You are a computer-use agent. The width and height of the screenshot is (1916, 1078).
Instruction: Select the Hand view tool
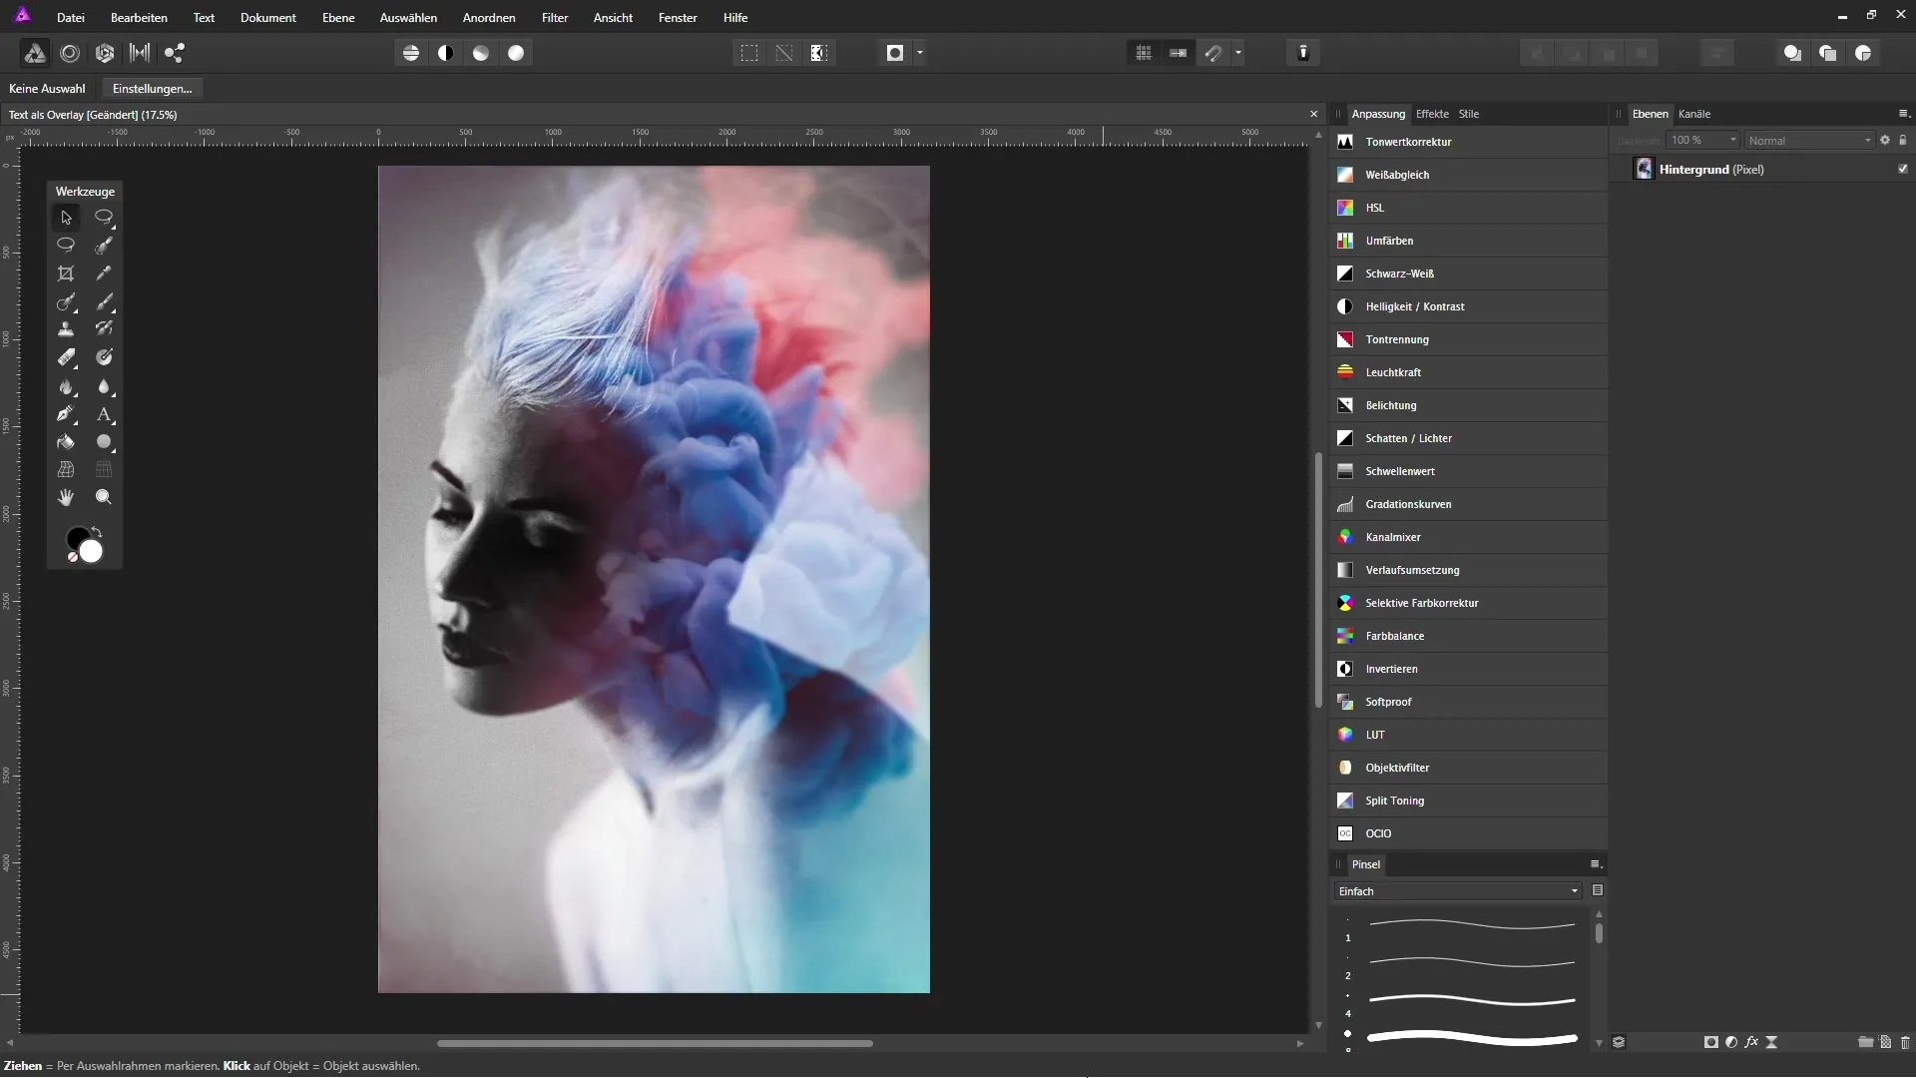66,497
